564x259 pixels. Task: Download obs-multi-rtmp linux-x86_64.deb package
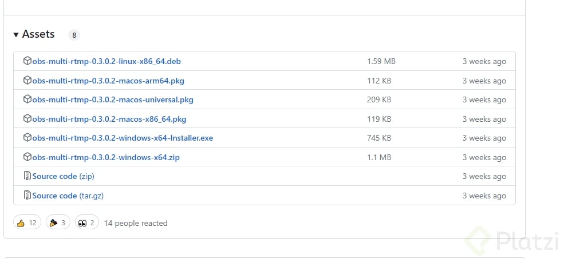107,61
